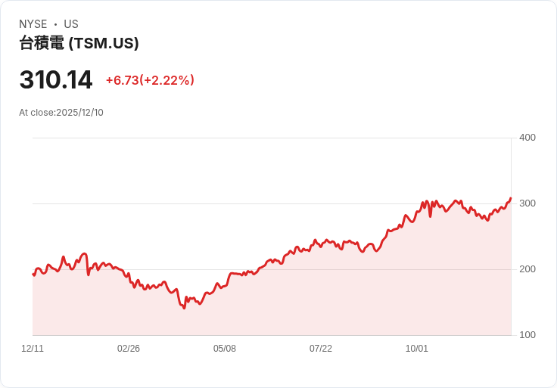This screenshot has height=388, width=557.
Task: Select the 310.14 closing price
Action: point(56,80)
